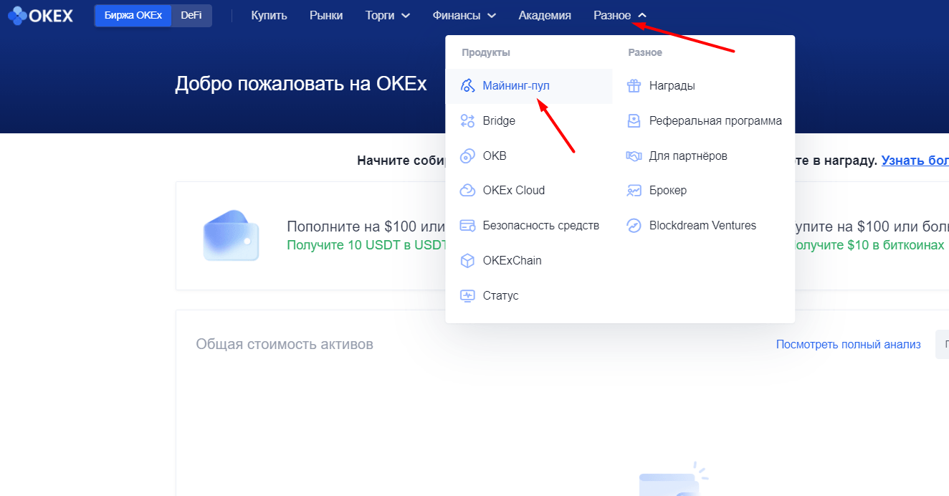Expand the Финансы dropdown
Viewport: 949px width, 496px height.
pyautogui.click(x=464, y=15)
